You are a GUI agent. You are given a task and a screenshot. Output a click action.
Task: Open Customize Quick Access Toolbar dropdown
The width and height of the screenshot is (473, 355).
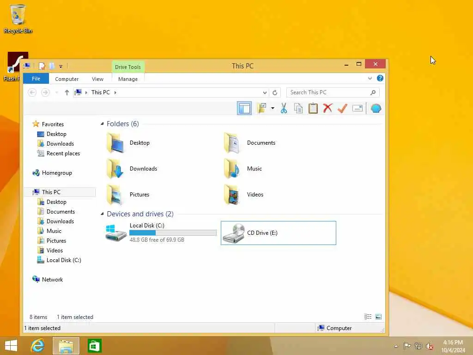[61, 66]
